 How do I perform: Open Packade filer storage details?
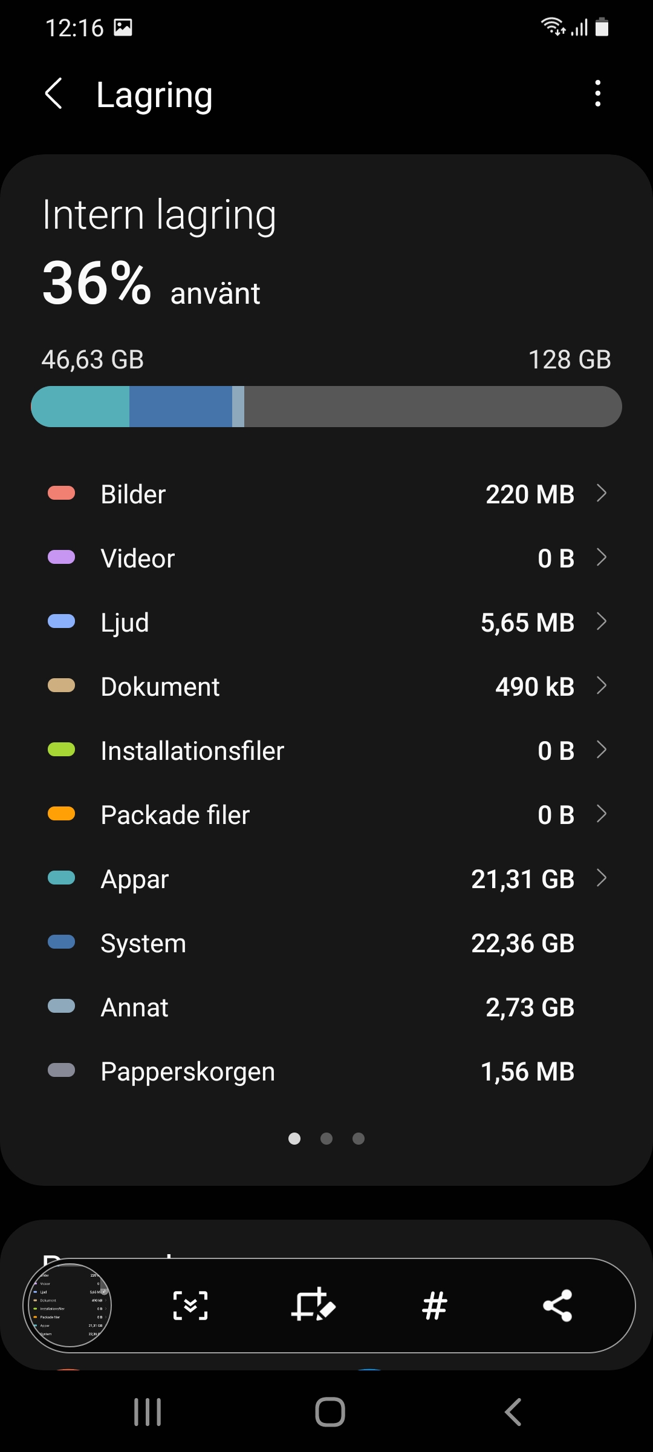click(x=326, y=814)
